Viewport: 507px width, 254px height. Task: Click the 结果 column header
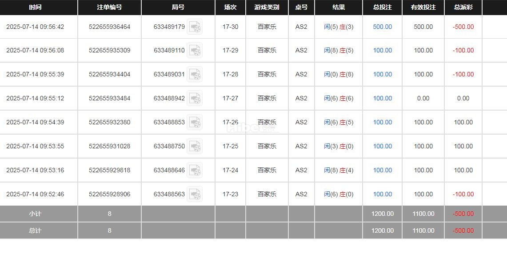[339, 7]
